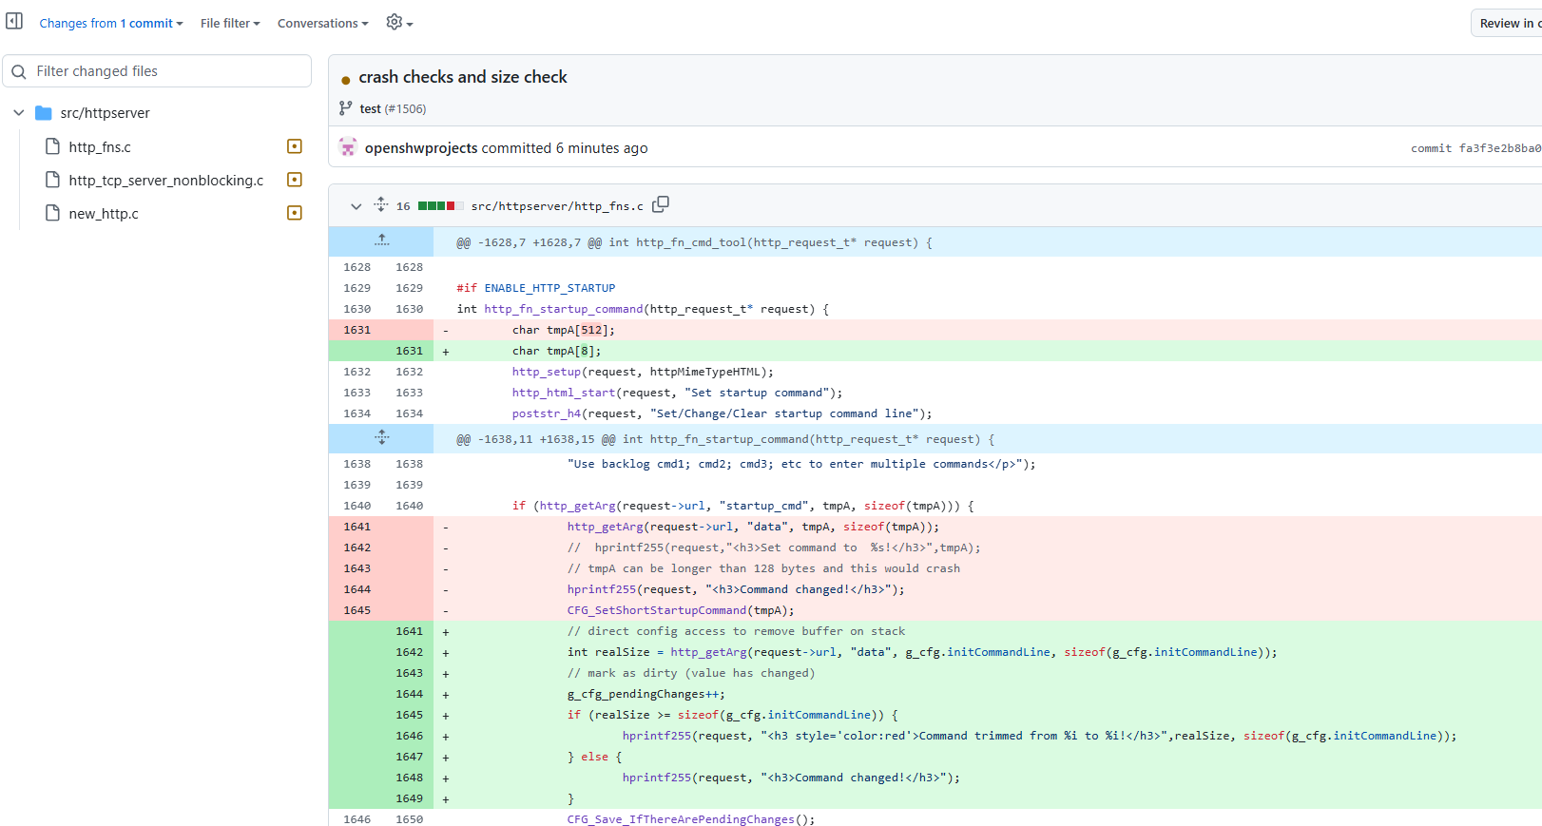Screen dimensions: 1542x826
Task: Click the Review in codespace button
Action: point(1508,23)
